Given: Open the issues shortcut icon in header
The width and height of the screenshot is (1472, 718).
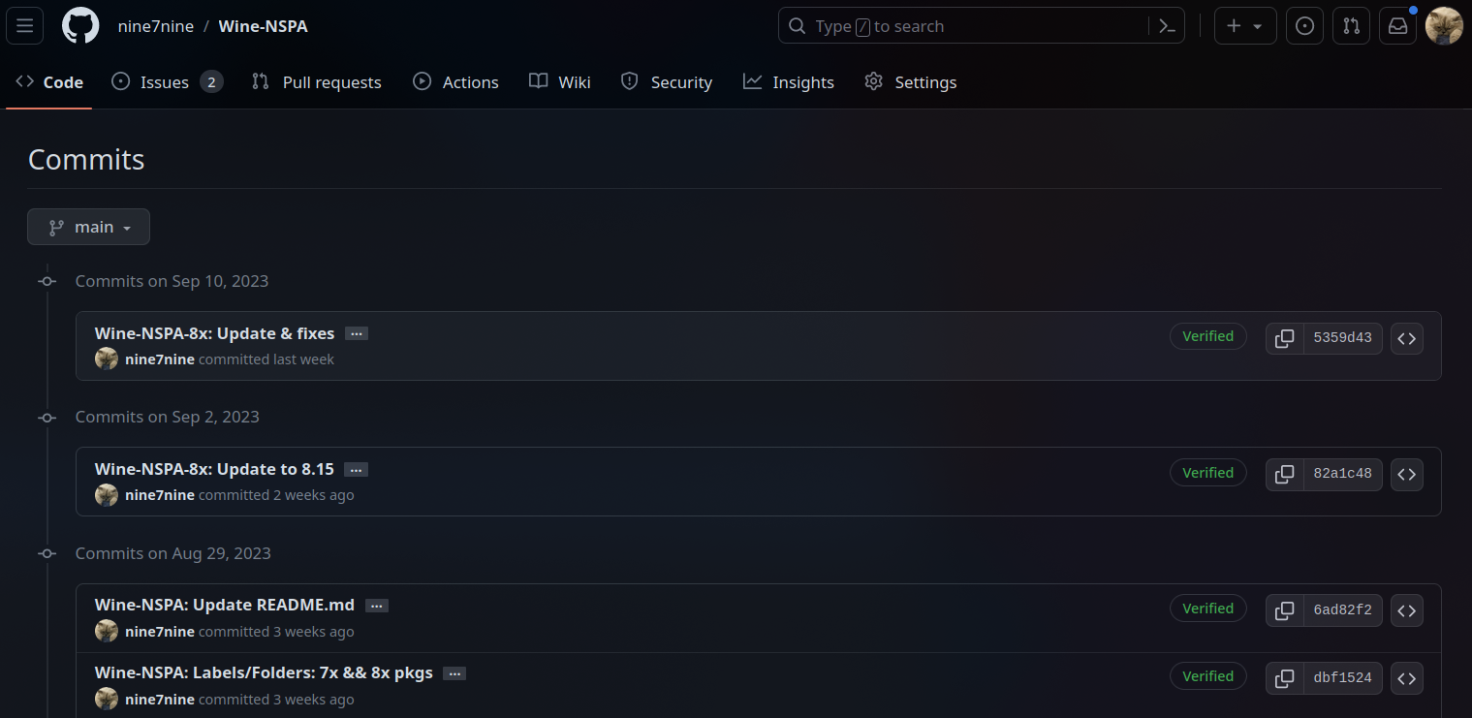Looking at the screenshot, I should [x=1304, y=26].
